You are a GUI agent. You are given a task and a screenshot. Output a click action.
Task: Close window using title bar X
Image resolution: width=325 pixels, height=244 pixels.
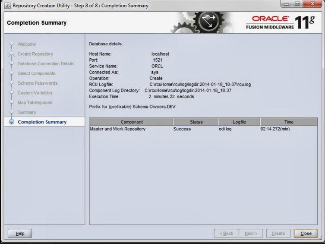pyautogui.click(x=312, y=4)
